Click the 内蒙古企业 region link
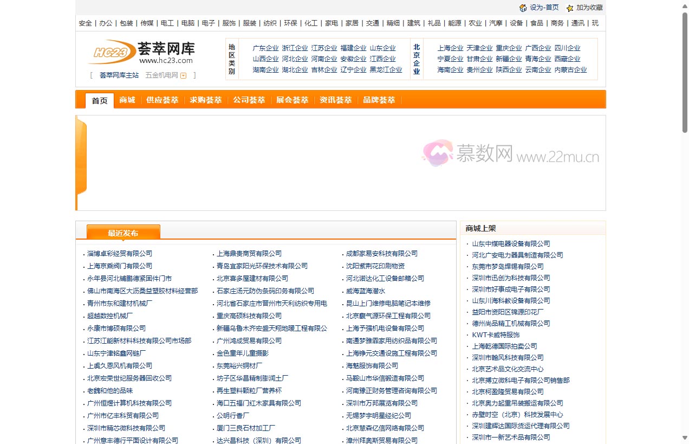The image size is (689, 444). click(x=570, y=70)
